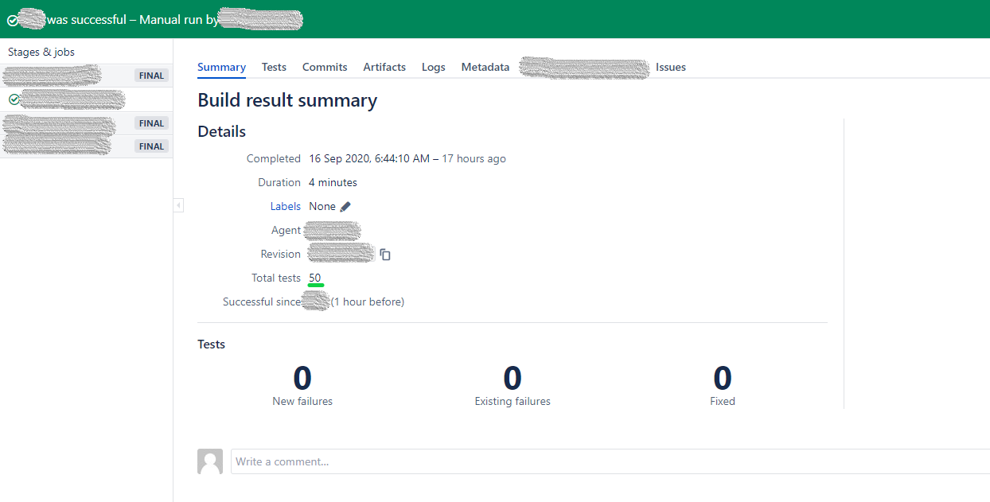Image resolution: width=990 pixels, height=502 pixels.
Task: Copy the revision with the copy icon
Action: (x=385, y=254)
